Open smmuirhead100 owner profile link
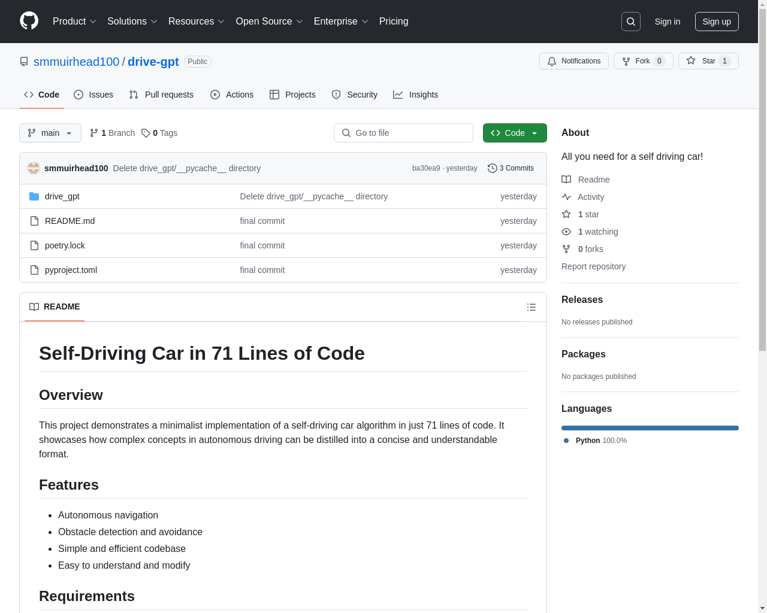Image resolution: width=767 pixels, height=613 pixels. point(77,62)
